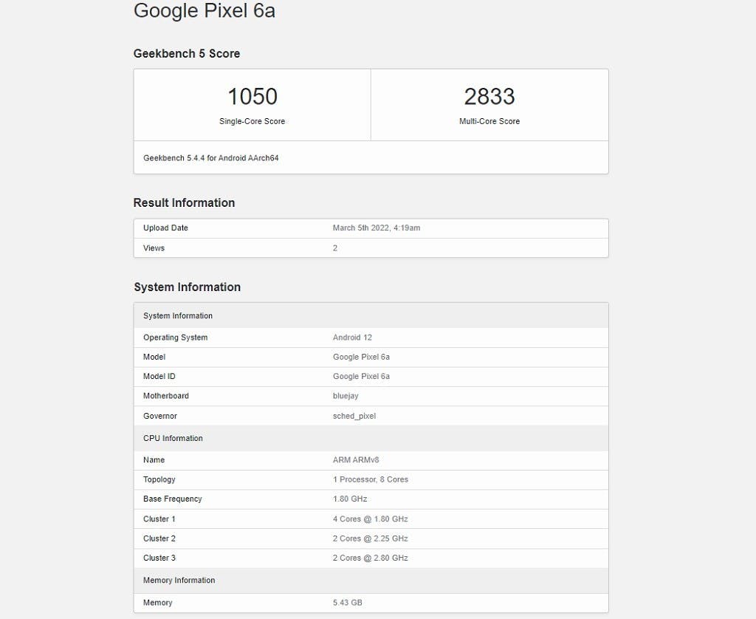Click the Upload Date row value
Viewport: 756px width, 619px height.
[376, 228]
